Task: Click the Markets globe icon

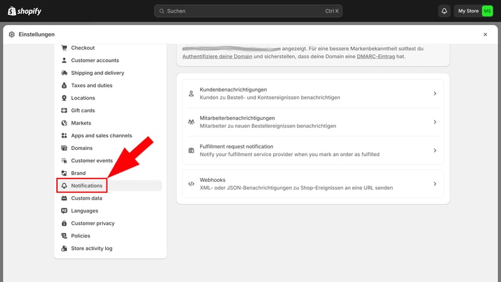Action: pos(65,123)
